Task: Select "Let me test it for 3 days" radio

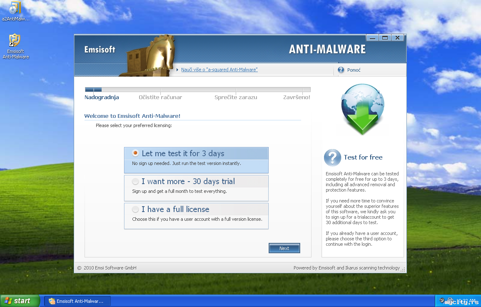Action: [135, 153]
